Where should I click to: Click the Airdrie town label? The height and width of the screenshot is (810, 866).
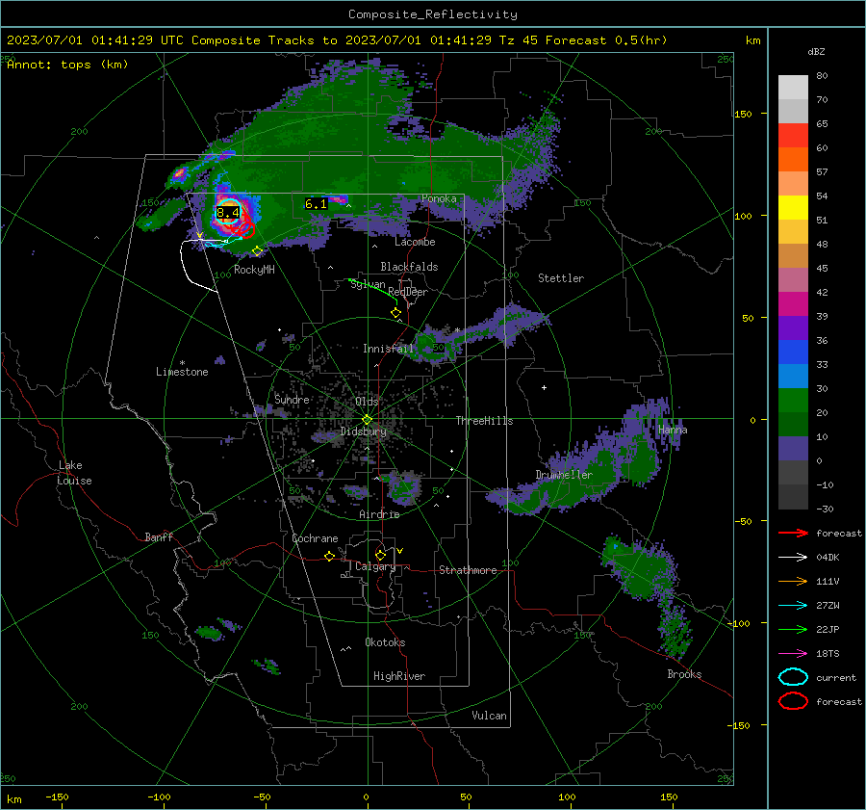point(379,514)
